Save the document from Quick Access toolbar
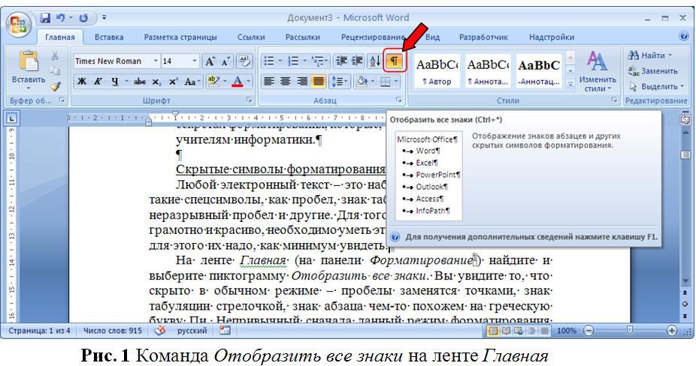 point(45,18)
